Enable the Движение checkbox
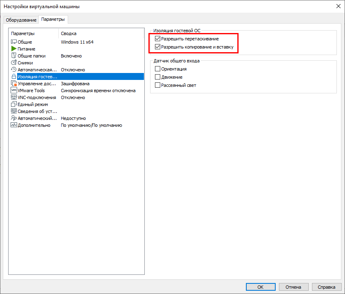Image resolution: width=345 pixels, height=294 pixels. pos(157,77)
